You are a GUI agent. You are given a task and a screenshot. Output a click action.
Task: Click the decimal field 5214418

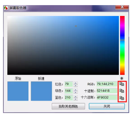(x=107, y=91)
